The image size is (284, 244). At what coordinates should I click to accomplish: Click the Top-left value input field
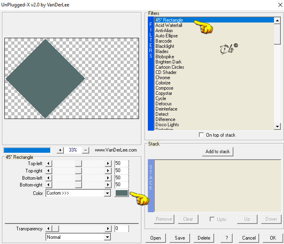click(x=121, y=163)
